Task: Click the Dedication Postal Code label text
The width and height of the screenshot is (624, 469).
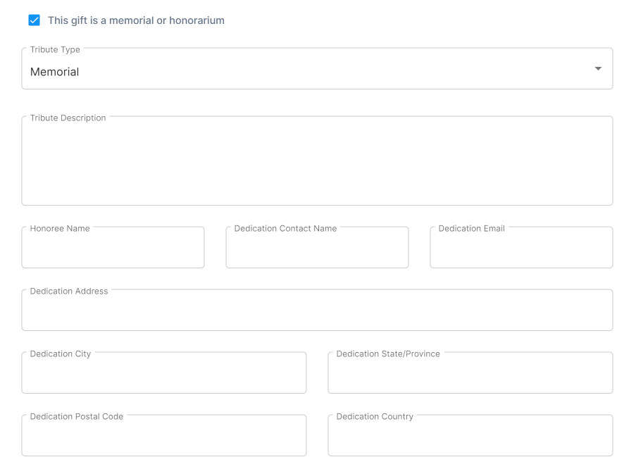Action: [x=76, y=417]
